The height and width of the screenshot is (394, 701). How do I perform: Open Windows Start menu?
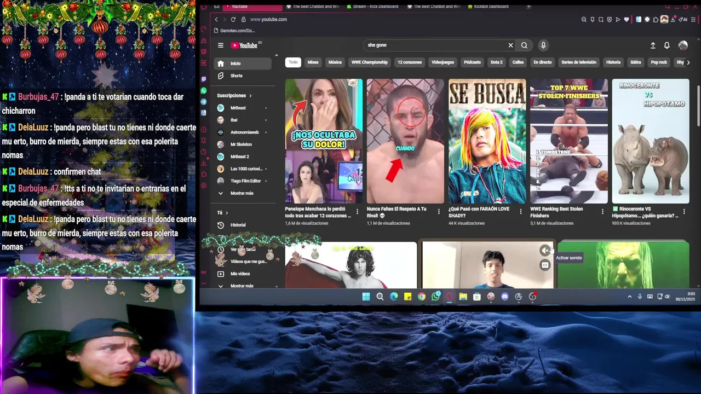coord(366,297)
